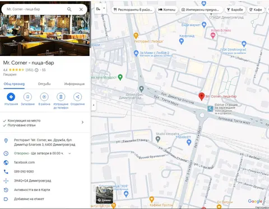Open the restaurant interior photo
Image resolution: width=269 pixels, height=209 pixels.
(45, 35)
